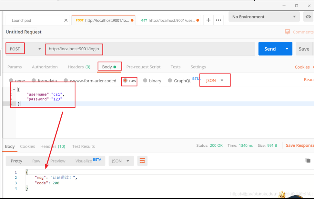Maximize the Postman window
The width and height of the screenshot is (314, 199).
[x=296, y=6]
